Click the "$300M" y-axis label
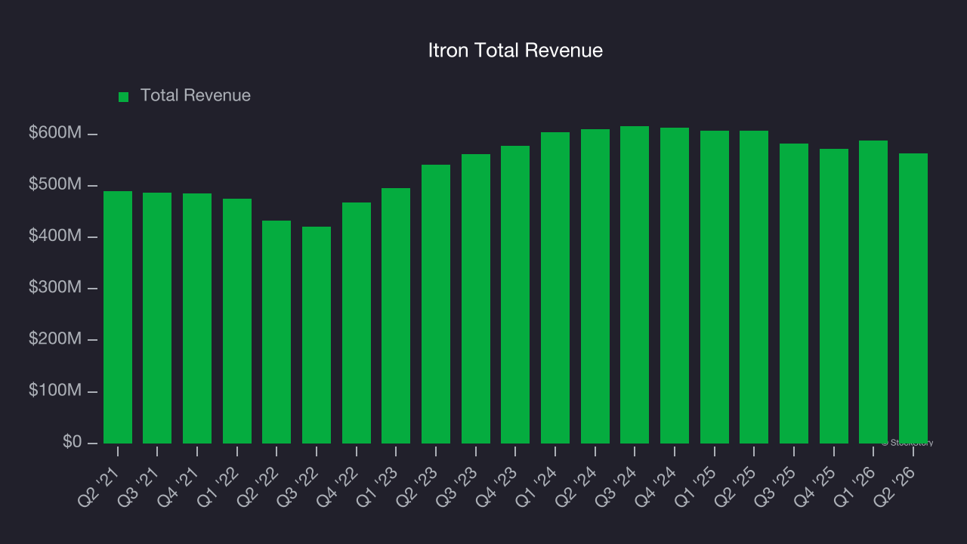This screenshot has width=967, height=544. point(54,288)
